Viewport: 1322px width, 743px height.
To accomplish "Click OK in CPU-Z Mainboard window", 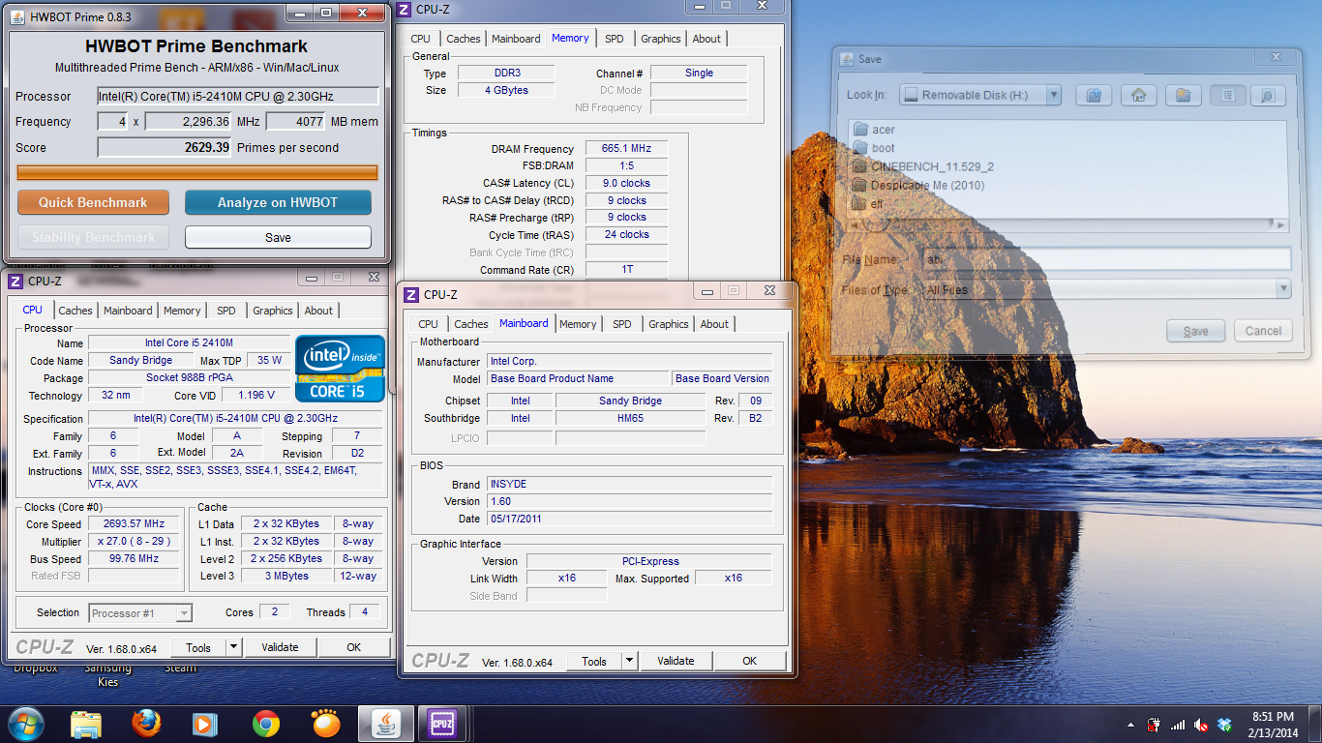I will [749, 661].
